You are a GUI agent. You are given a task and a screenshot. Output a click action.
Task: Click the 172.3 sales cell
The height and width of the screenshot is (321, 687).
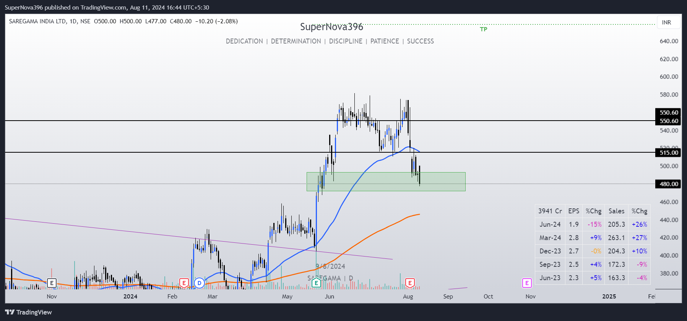coord(616,265)
